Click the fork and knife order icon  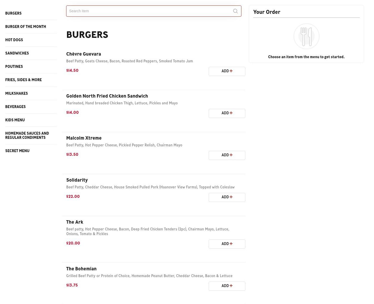306,36
